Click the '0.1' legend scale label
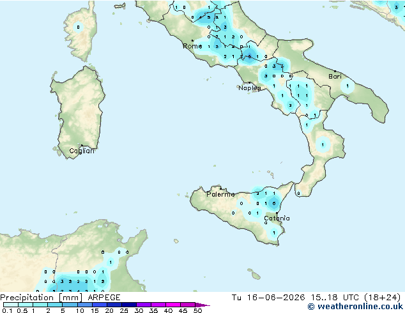Viewport: 405px width, 313px height. (7, 310)
